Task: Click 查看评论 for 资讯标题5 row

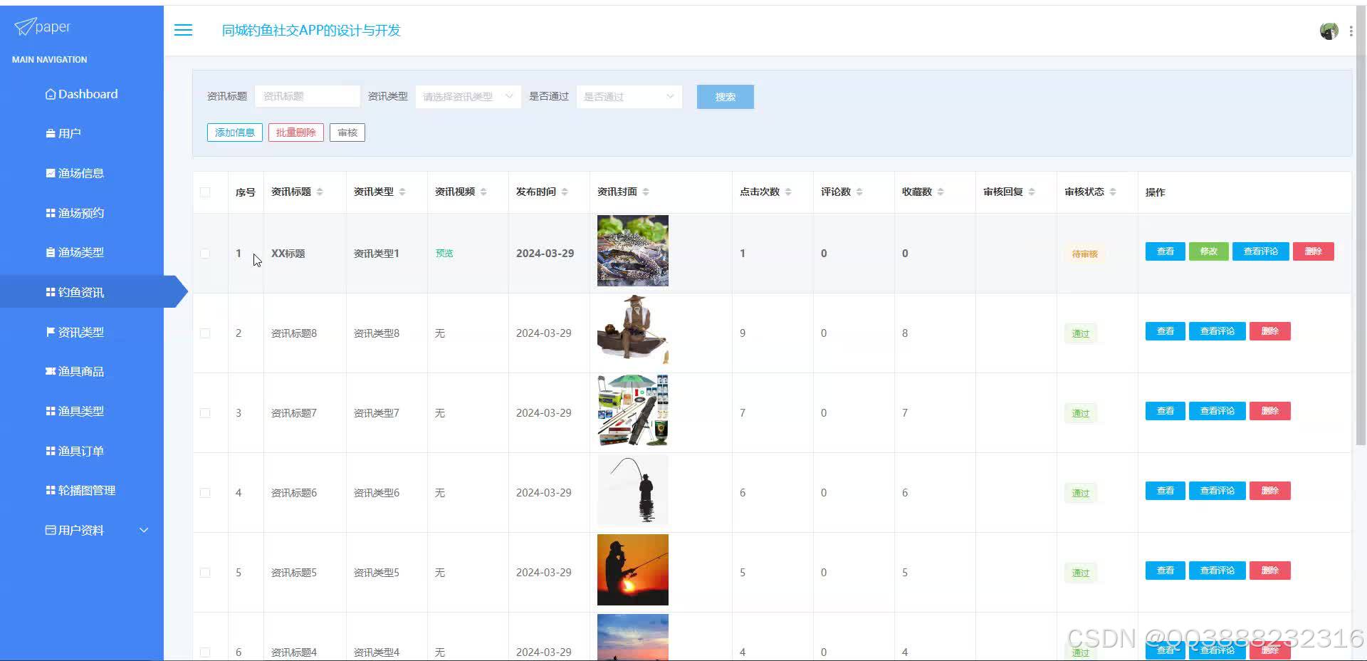Action: pos(1217,571)
